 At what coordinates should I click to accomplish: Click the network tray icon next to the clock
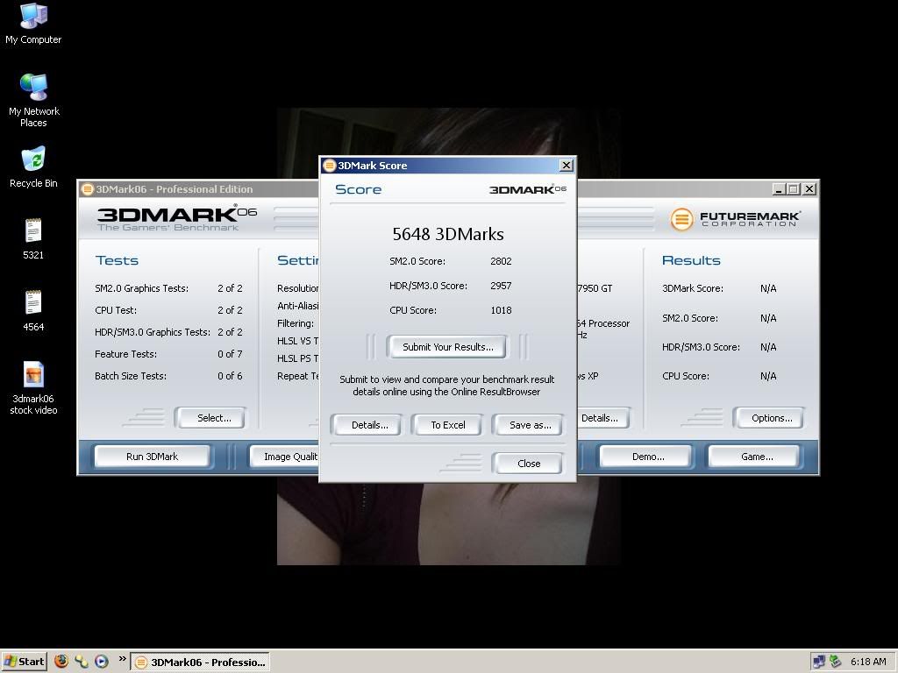(x=836, y=662)
